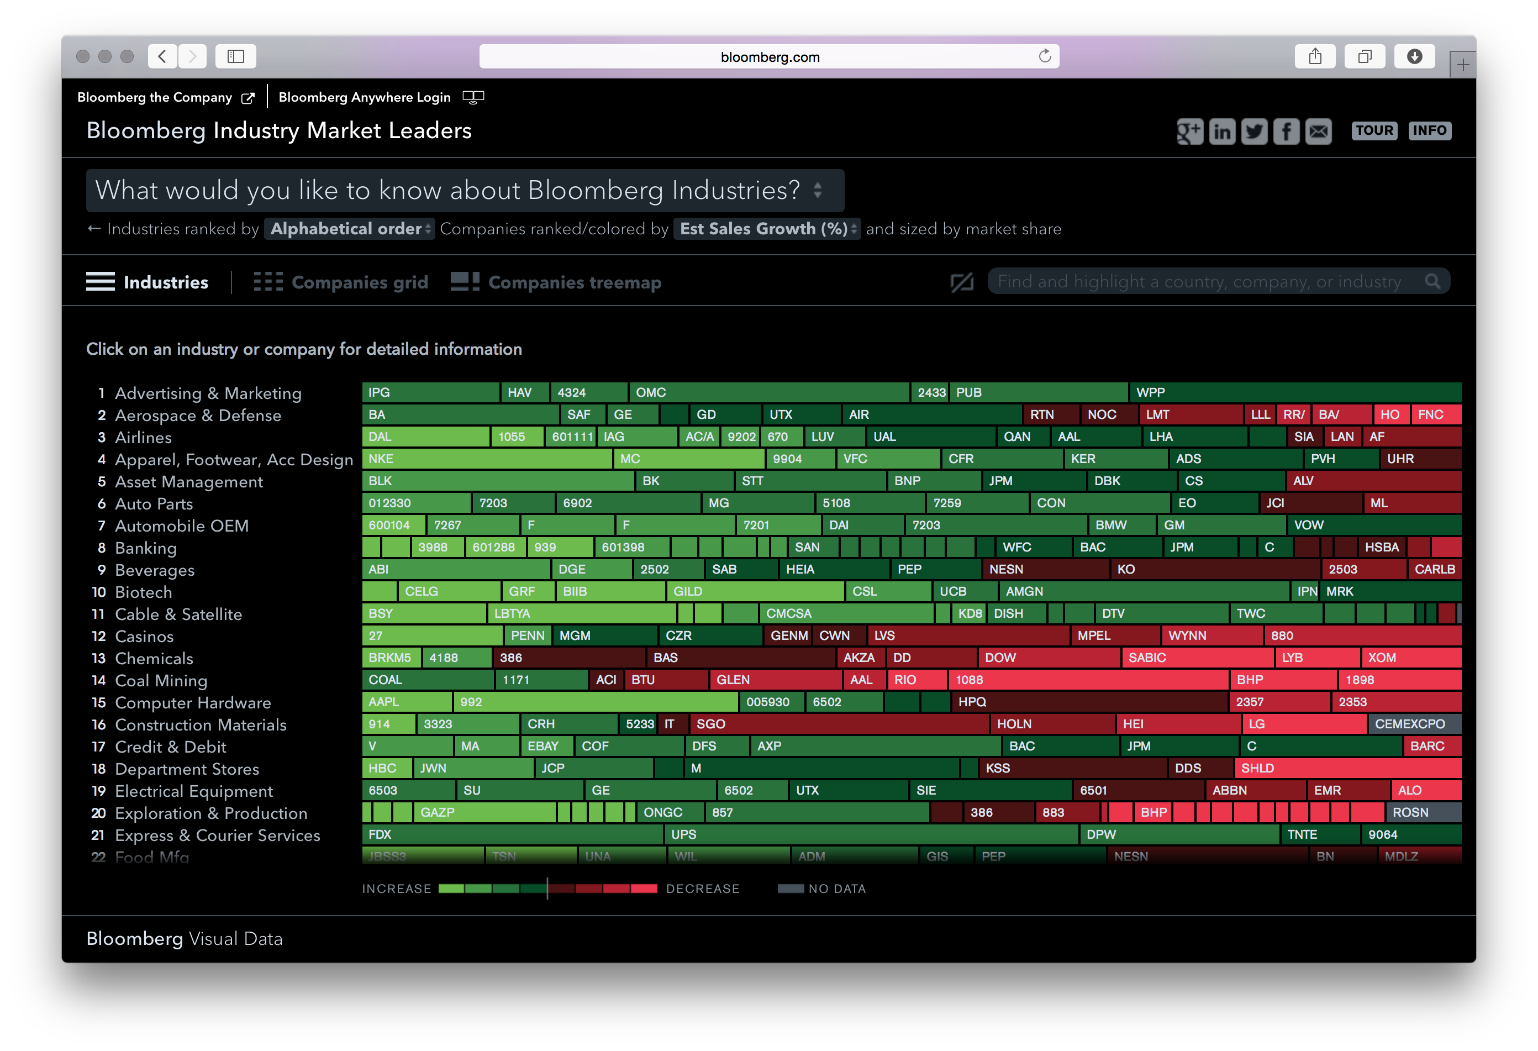Toggle the browser sidebar view
The width and height of the screenshot is (1538, 1051).
coord(235,56)
